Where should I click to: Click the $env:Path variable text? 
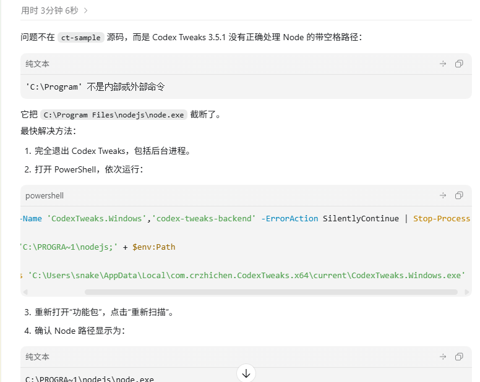[153, 247]
